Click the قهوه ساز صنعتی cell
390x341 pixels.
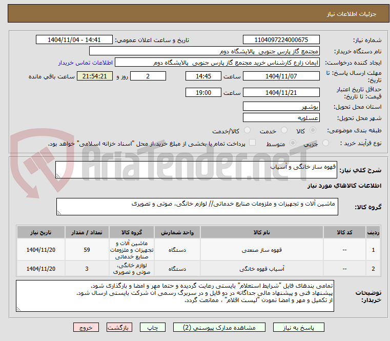(x=262, y=250)
